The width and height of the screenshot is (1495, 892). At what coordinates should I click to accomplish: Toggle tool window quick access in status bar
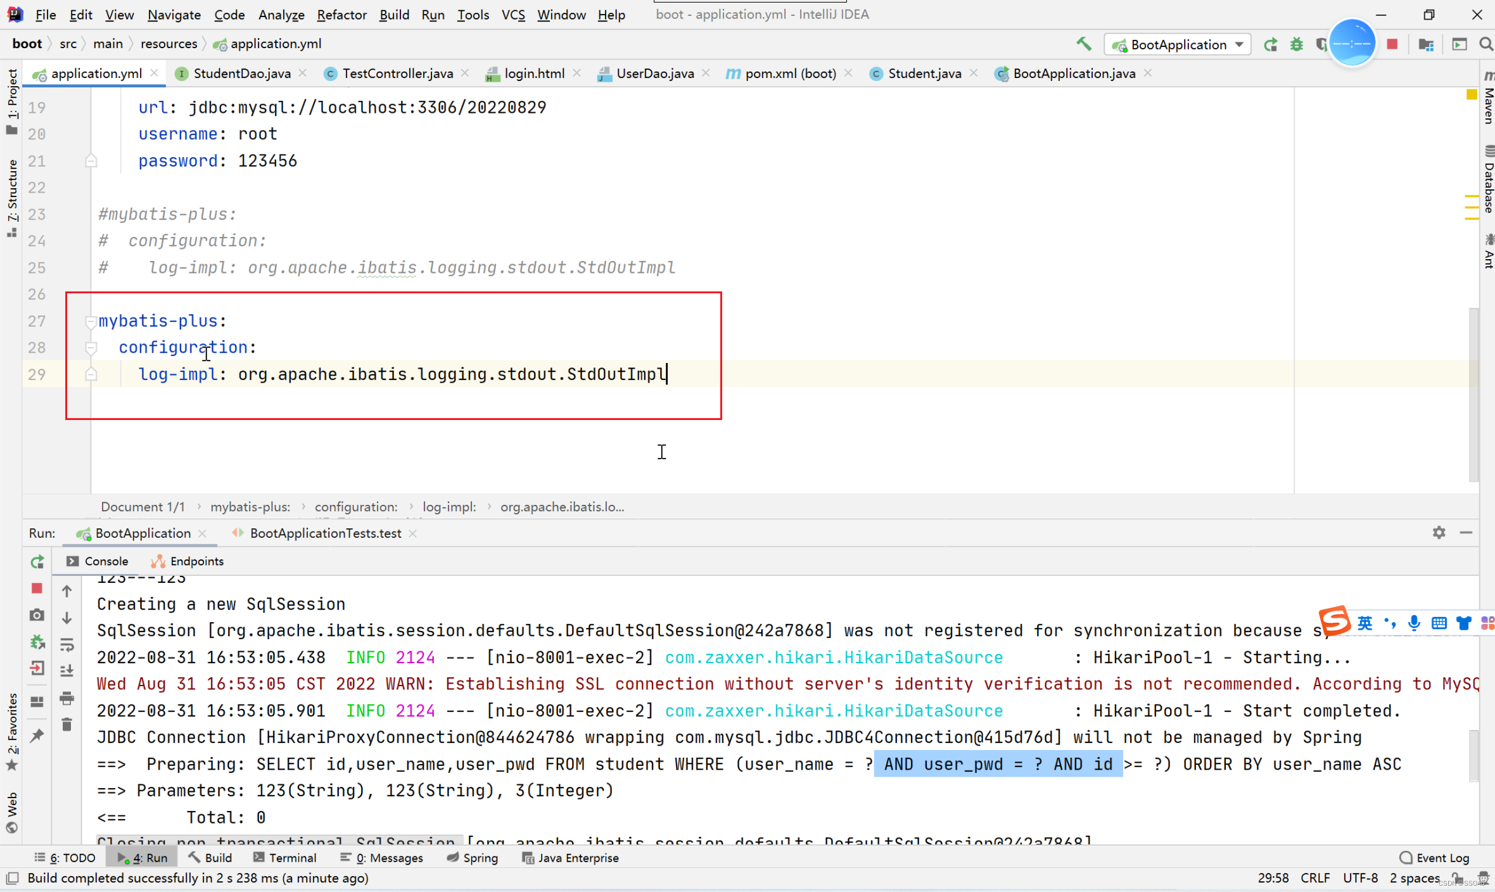[x=12, y=878]
